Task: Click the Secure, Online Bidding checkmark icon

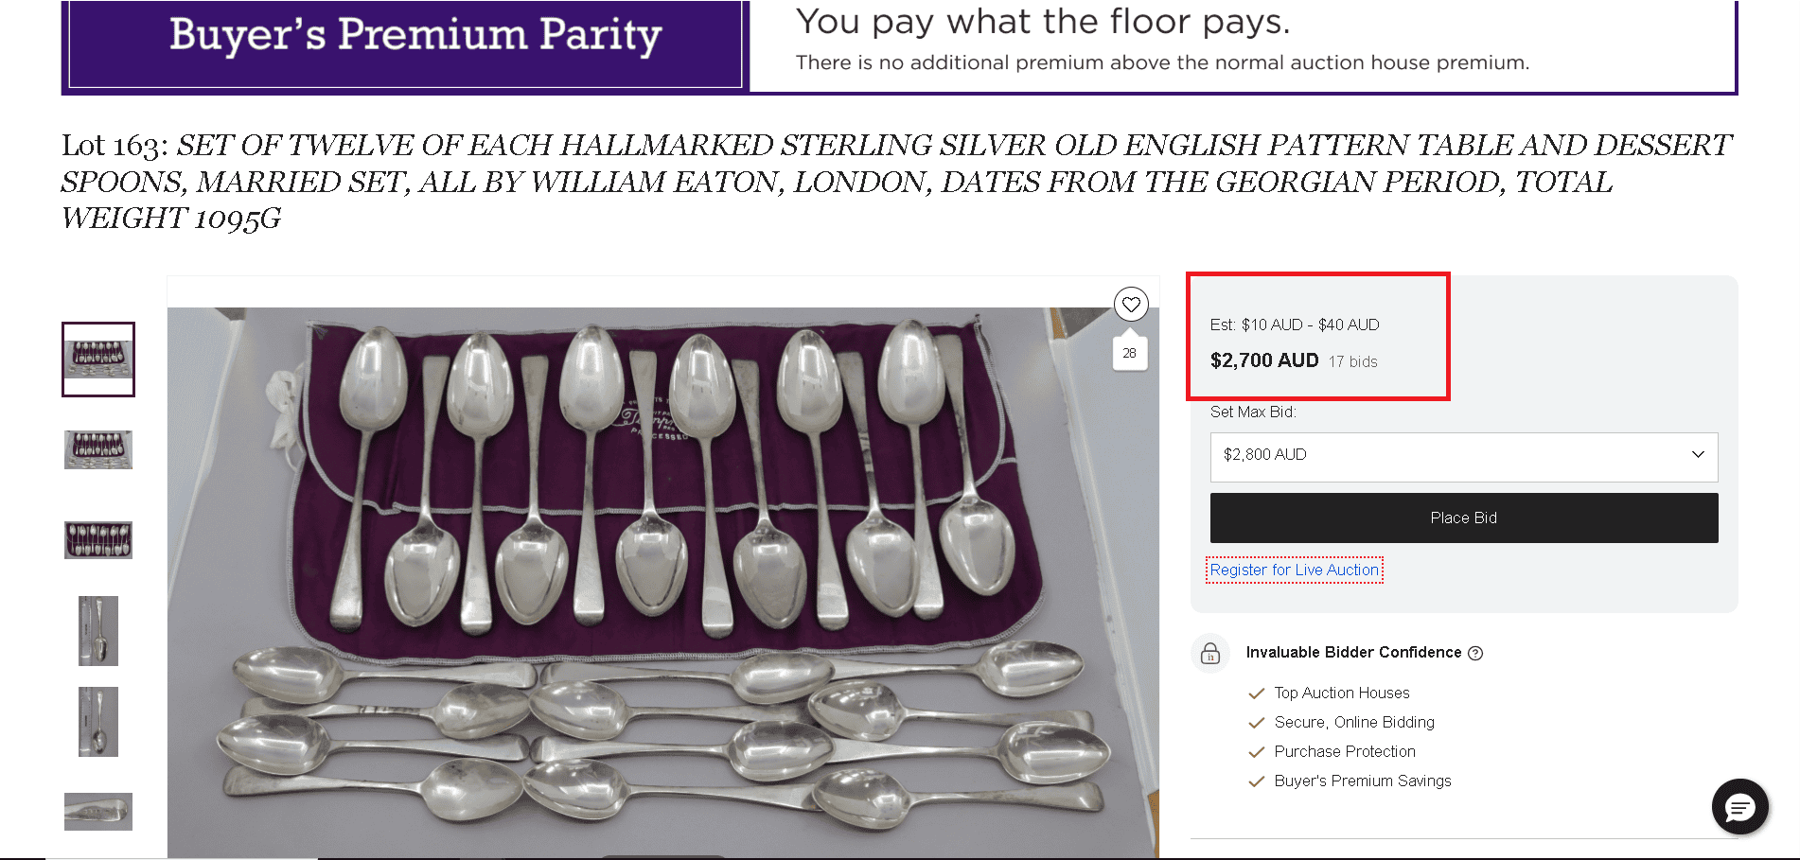Action: point(1257,722)
